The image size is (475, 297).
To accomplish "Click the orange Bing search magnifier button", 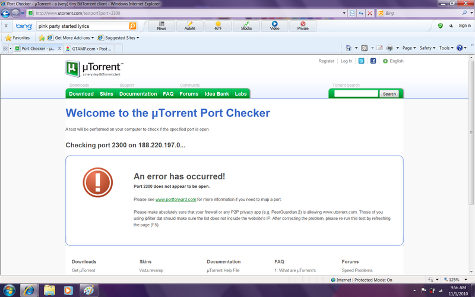I will point(132,26).
